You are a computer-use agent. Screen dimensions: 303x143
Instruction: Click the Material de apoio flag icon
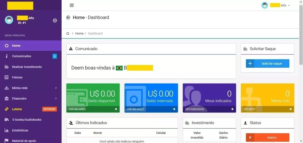point(7,141)
